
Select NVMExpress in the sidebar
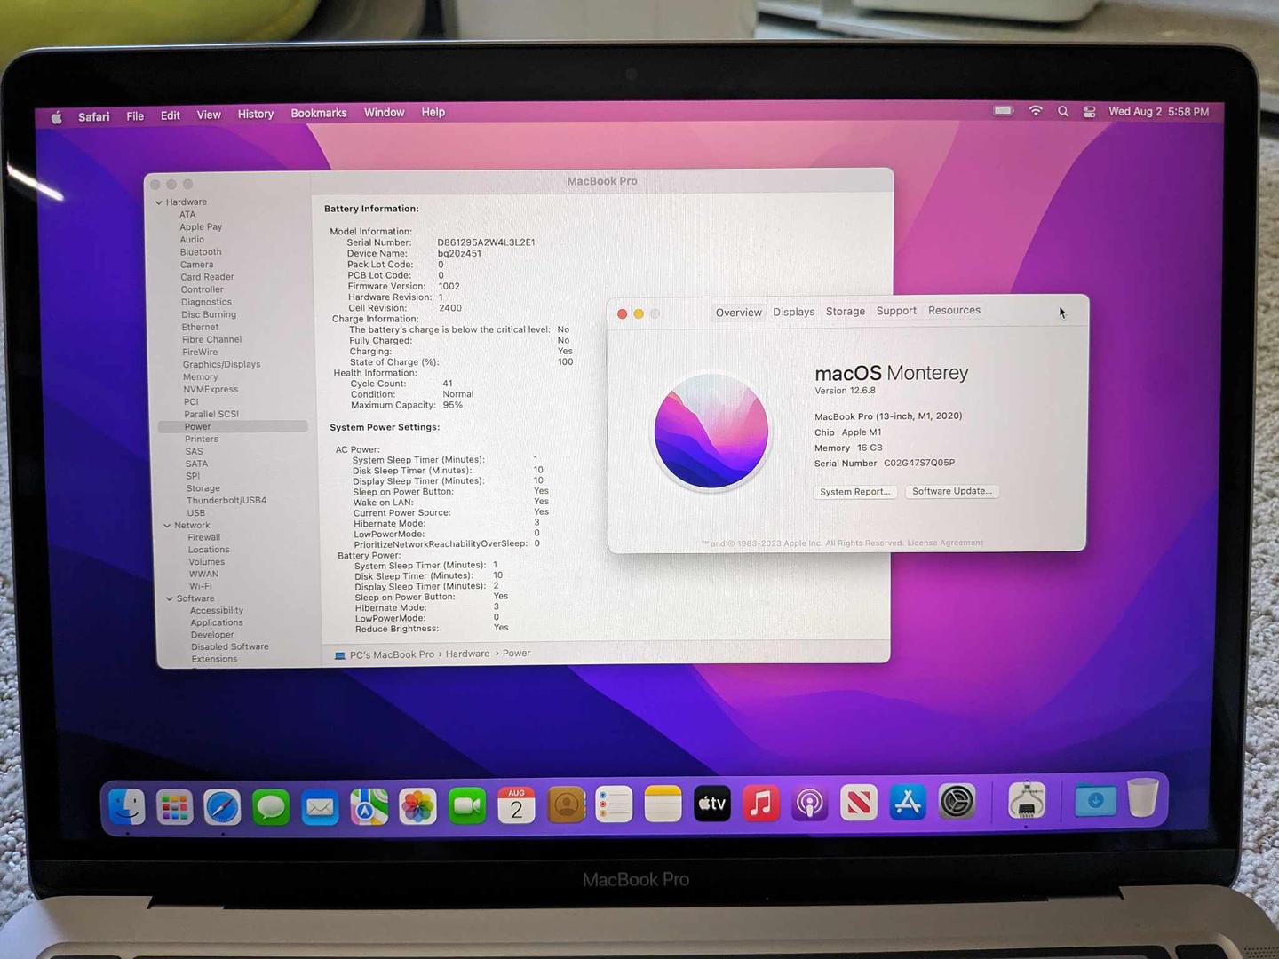[x=211, y=389]
